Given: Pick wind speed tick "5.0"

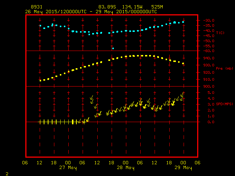Looking at the screenshot, I should point(211,93).
